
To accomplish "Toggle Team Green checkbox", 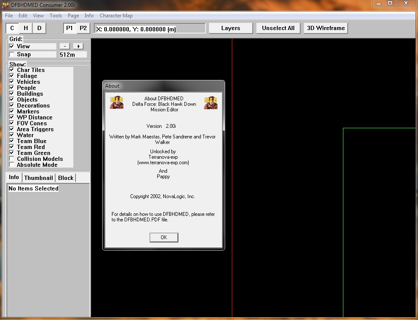I will (x=11, y=153).
